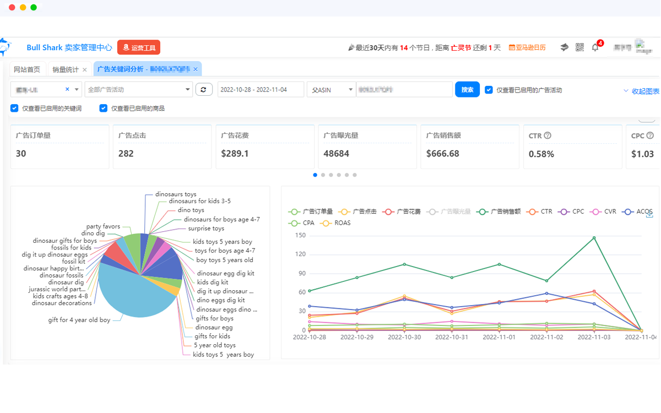Toggle 仅查看已启用的关键词 checkbox

tap(14, 108)
